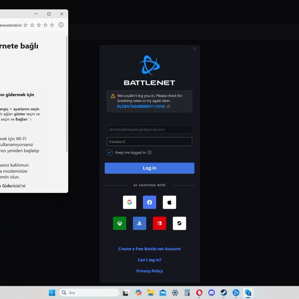Focus the Password input field

(x=149, y=141)
